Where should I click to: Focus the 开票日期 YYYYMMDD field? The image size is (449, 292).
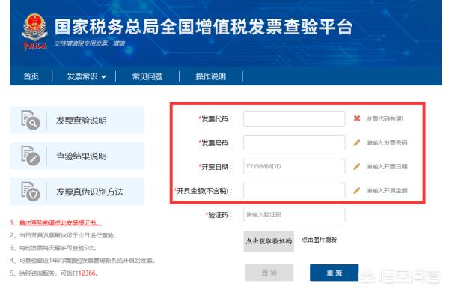(x=294, y=166)
